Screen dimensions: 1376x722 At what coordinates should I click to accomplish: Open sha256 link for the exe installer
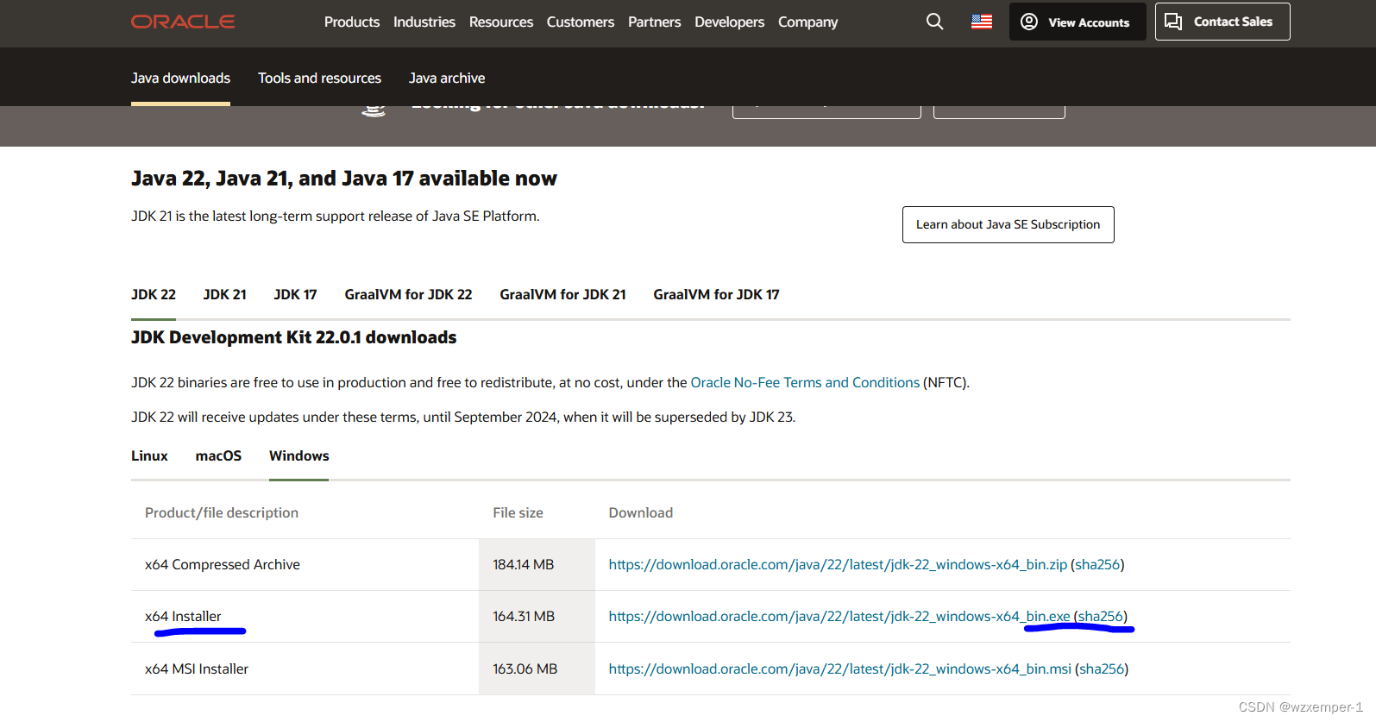[x=1101, y=616]
